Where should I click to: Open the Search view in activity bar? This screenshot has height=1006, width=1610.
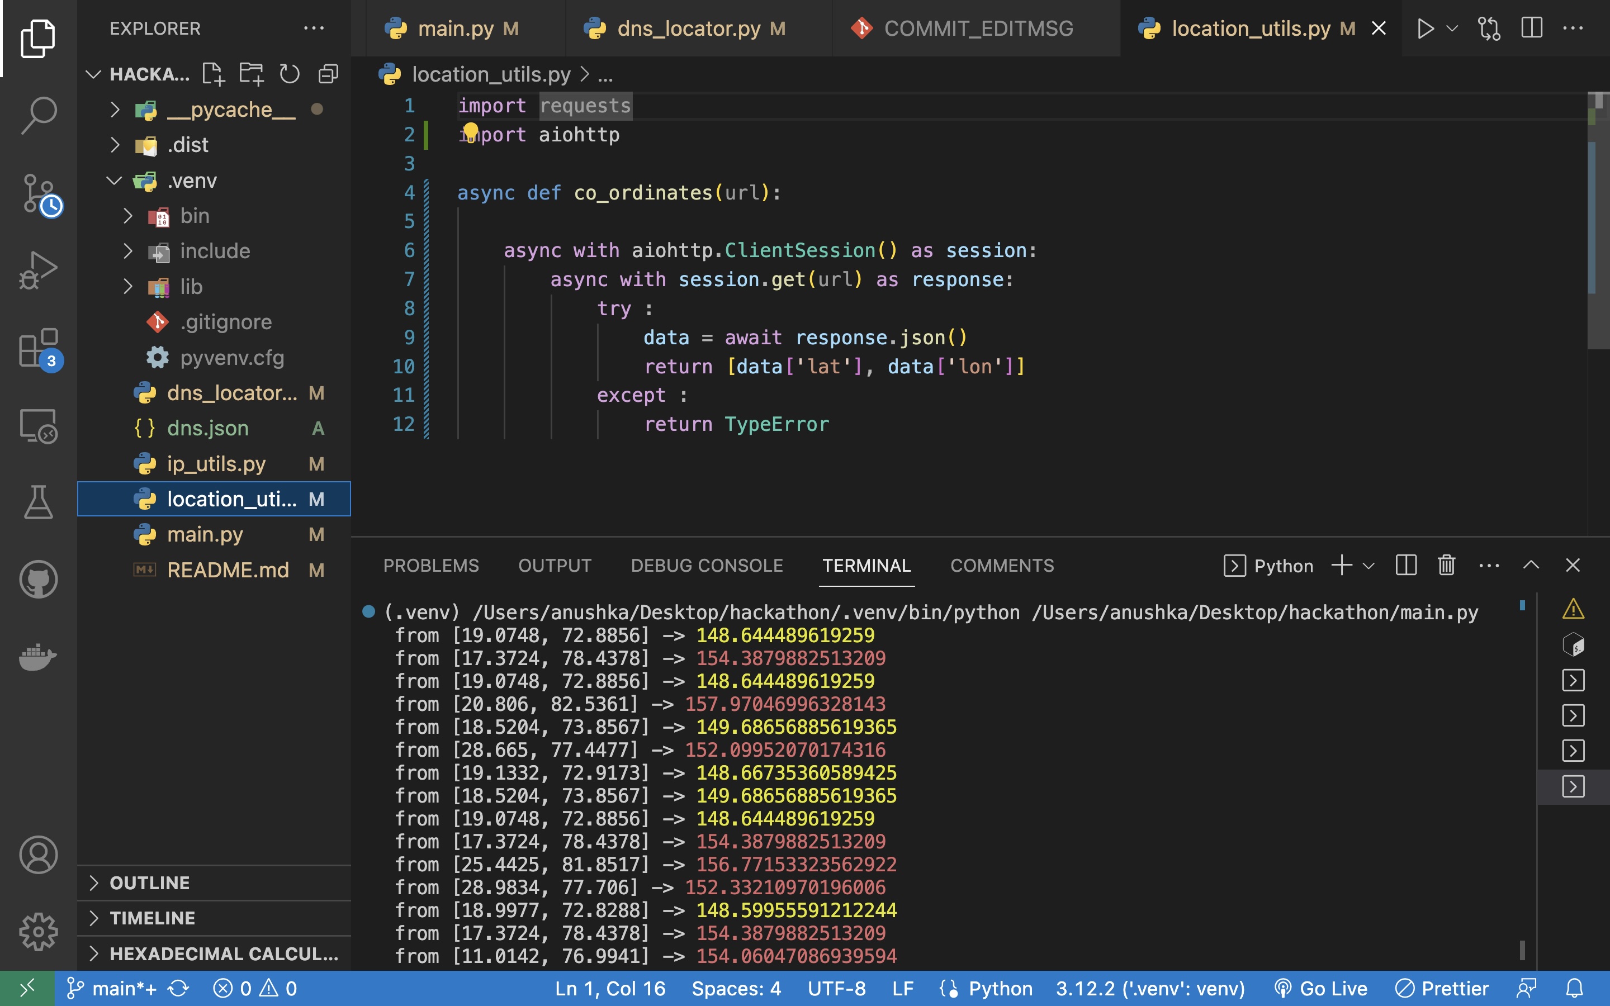coord(38,115)
